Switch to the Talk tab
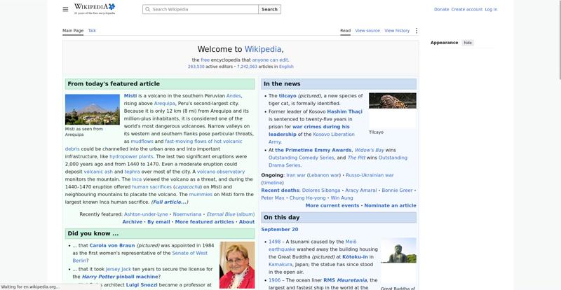The image size is (561, 290). coord(92,31)
